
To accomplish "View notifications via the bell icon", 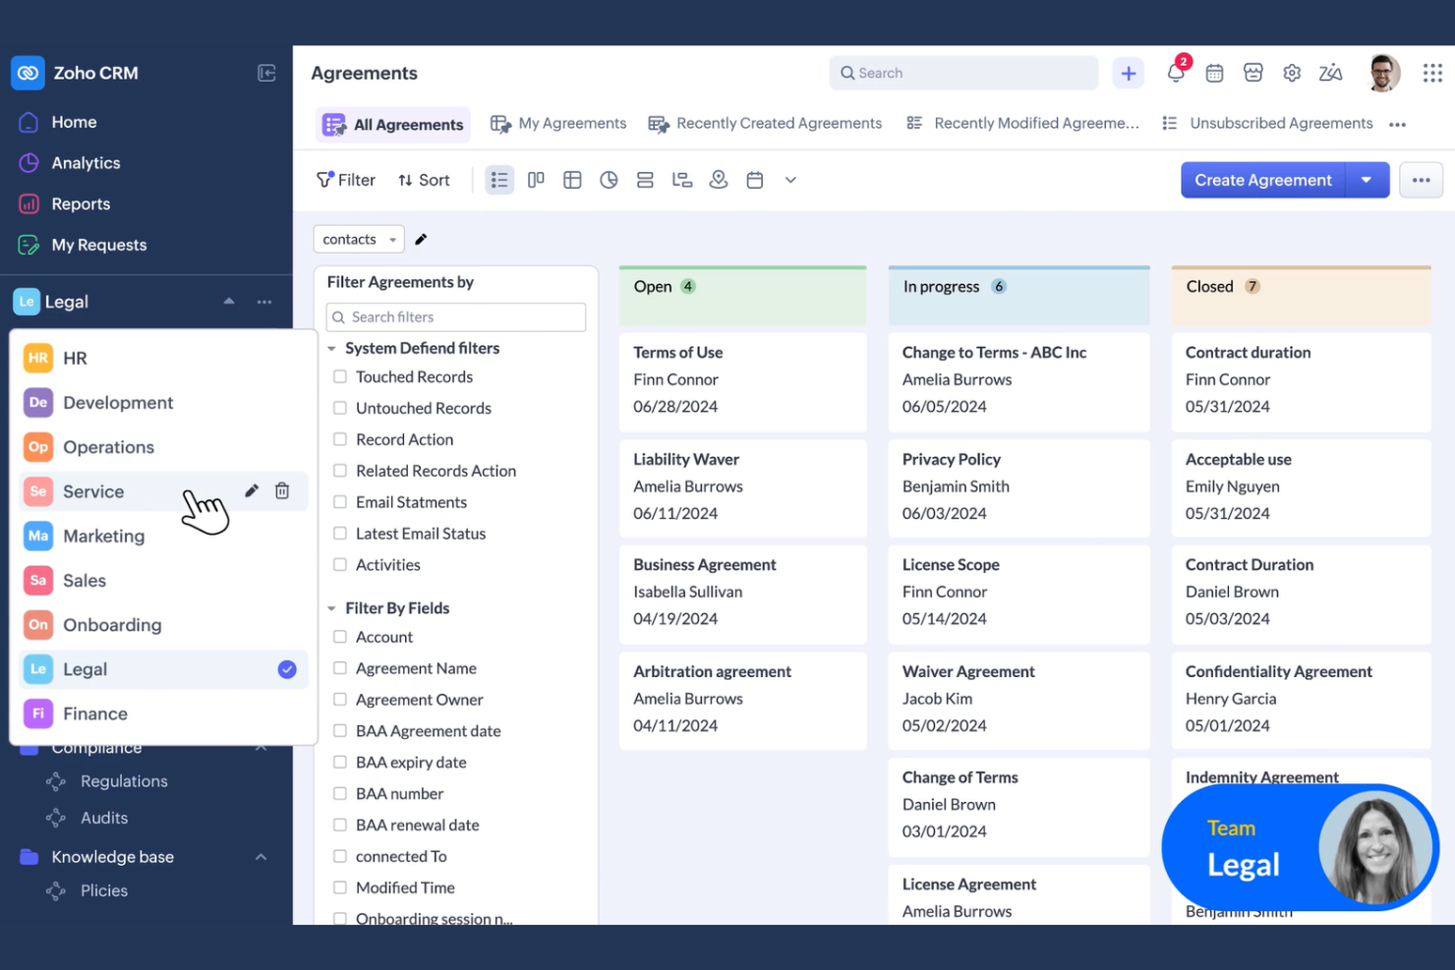I will click(x=1176, y=73).
